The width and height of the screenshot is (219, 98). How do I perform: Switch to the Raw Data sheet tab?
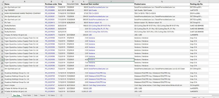tap(17, 95)
